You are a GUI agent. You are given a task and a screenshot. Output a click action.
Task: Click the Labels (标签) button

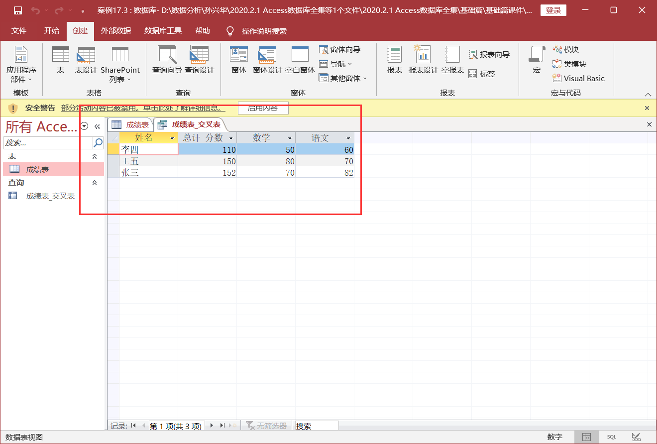coord(482,74)
